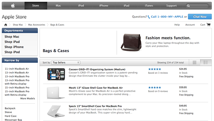Open the Support tab
This screenshot has width=214, height=121.
(172, 5)
